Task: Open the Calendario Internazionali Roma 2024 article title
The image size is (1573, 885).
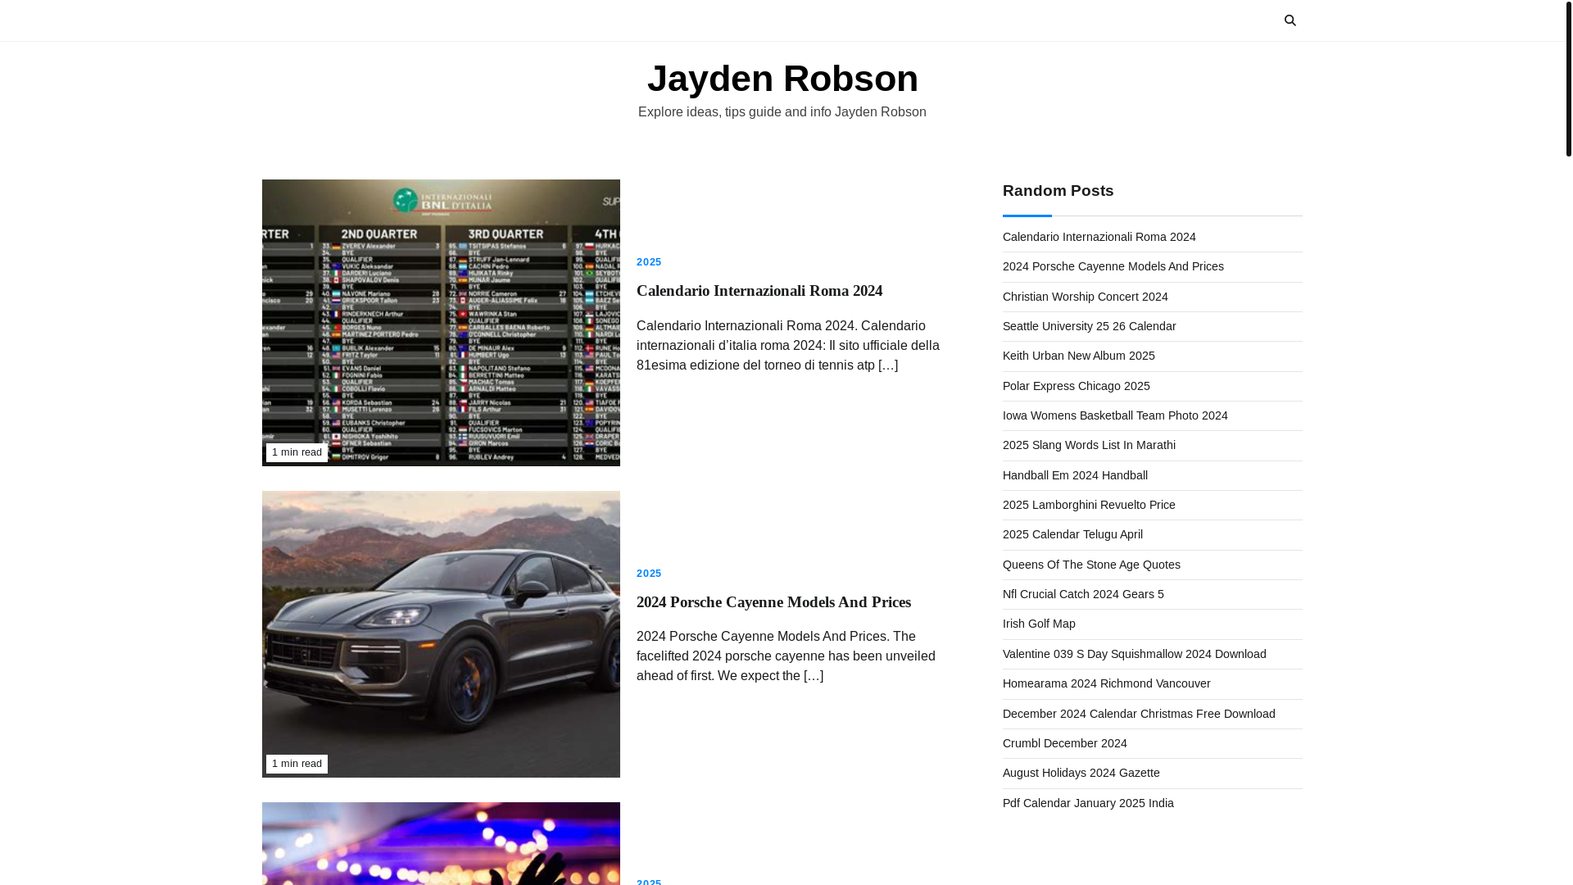Action: pyautogui.click(x=759, y=291)
